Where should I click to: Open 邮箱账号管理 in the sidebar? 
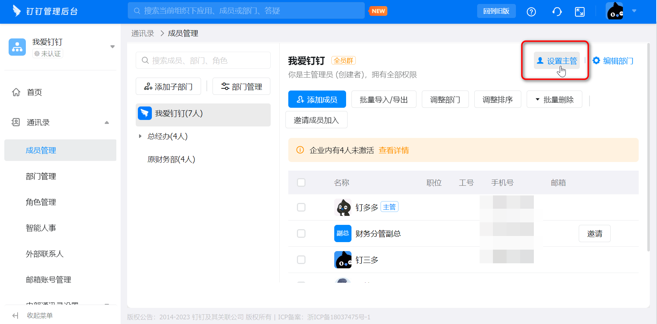[48, 280]
